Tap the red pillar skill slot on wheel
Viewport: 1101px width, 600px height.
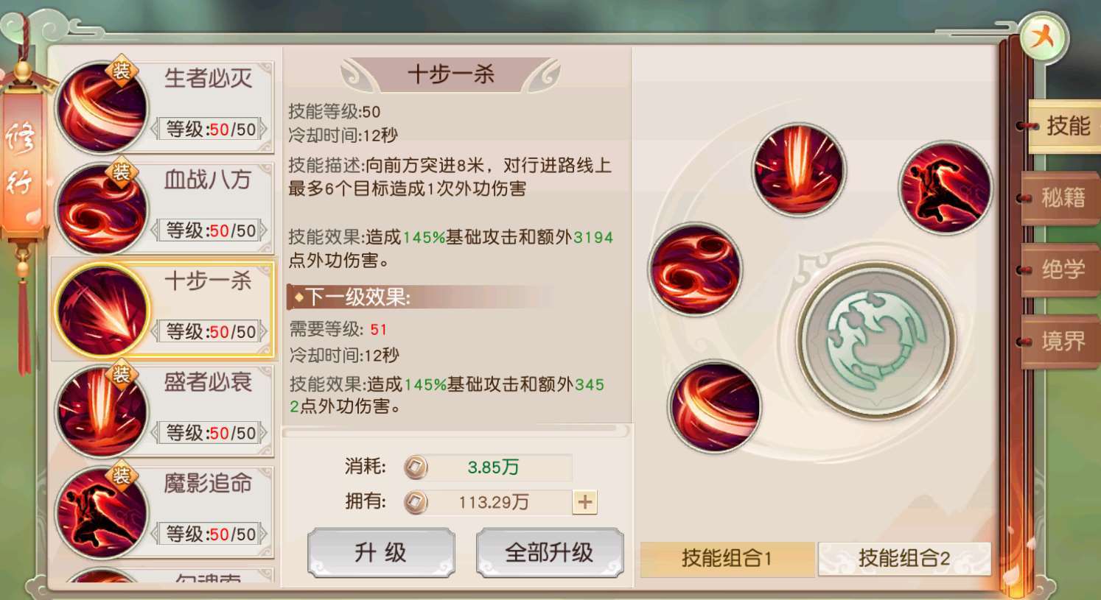(799, 170)
